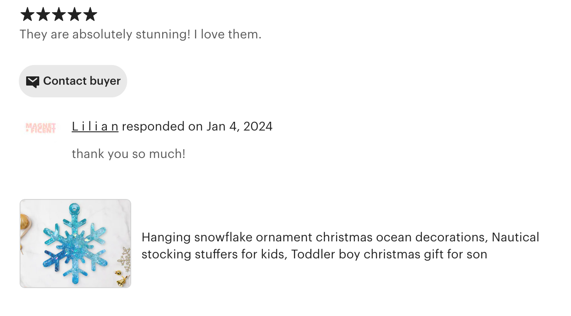Open the blue snowflake ornament thumbnail

tap(75, 244)
